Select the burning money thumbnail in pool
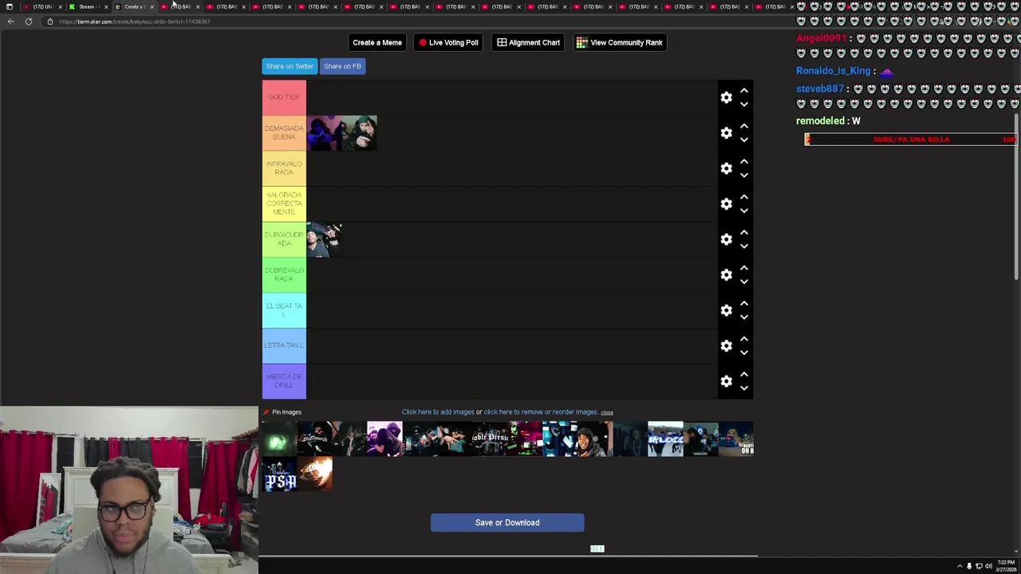 (315, 475)
